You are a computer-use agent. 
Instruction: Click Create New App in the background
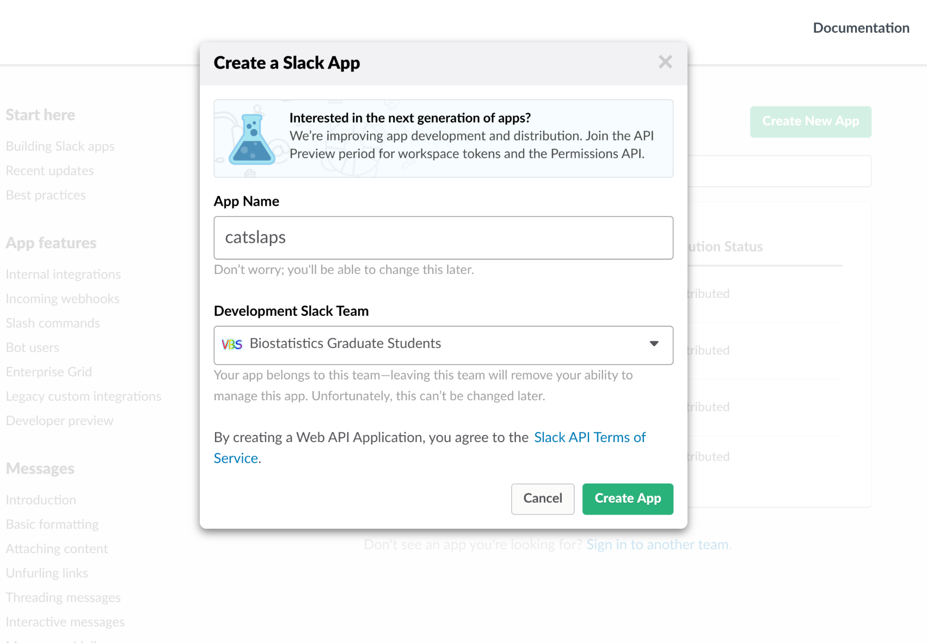click(x=810, y=121)
